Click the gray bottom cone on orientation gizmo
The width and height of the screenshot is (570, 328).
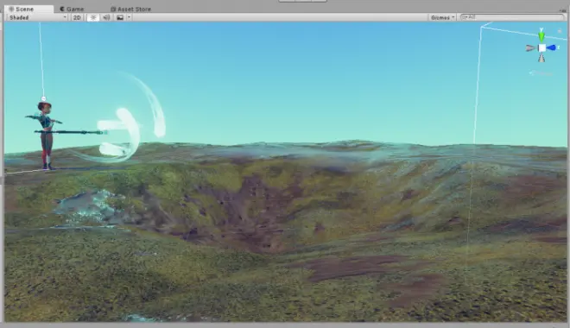click(x=541, y=58)
